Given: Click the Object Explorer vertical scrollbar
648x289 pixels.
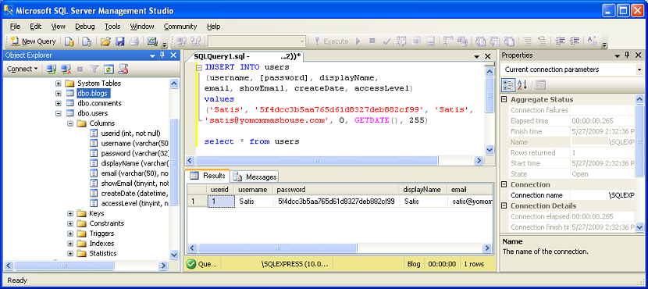Looking at the screenshot, I should click(174, 169).
